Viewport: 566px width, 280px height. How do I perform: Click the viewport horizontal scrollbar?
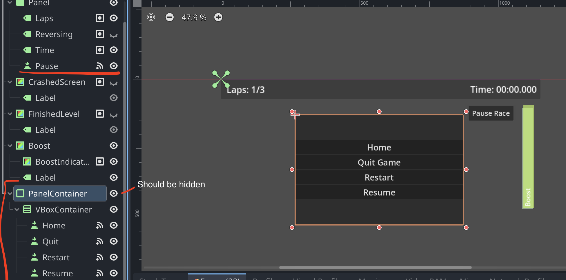pyautogui.click(x=375, y=268)
